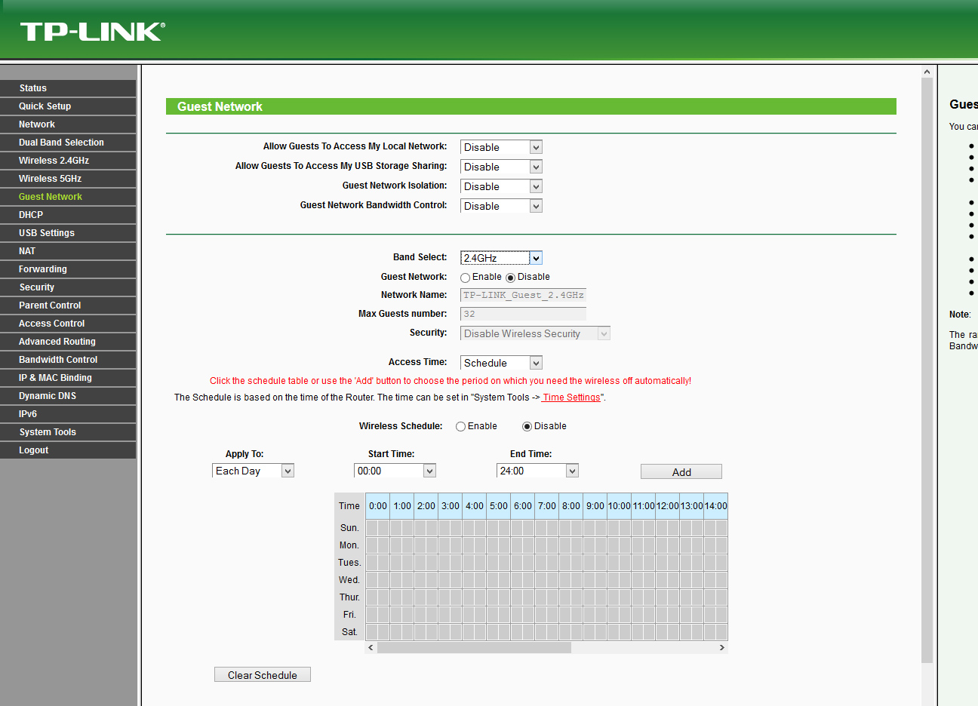Open Wireless 5GHz menu item
This screenshot has height=706, width=978.
point(50,179)
